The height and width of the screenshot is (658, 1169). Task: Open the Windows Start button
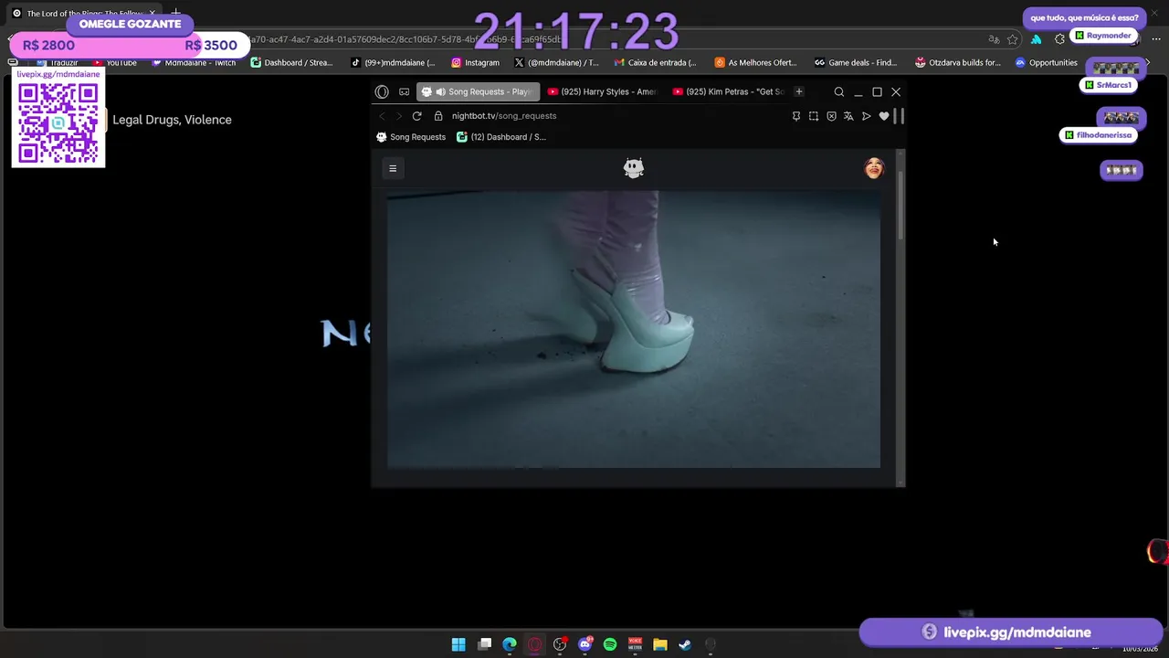[x=458, y=644]
